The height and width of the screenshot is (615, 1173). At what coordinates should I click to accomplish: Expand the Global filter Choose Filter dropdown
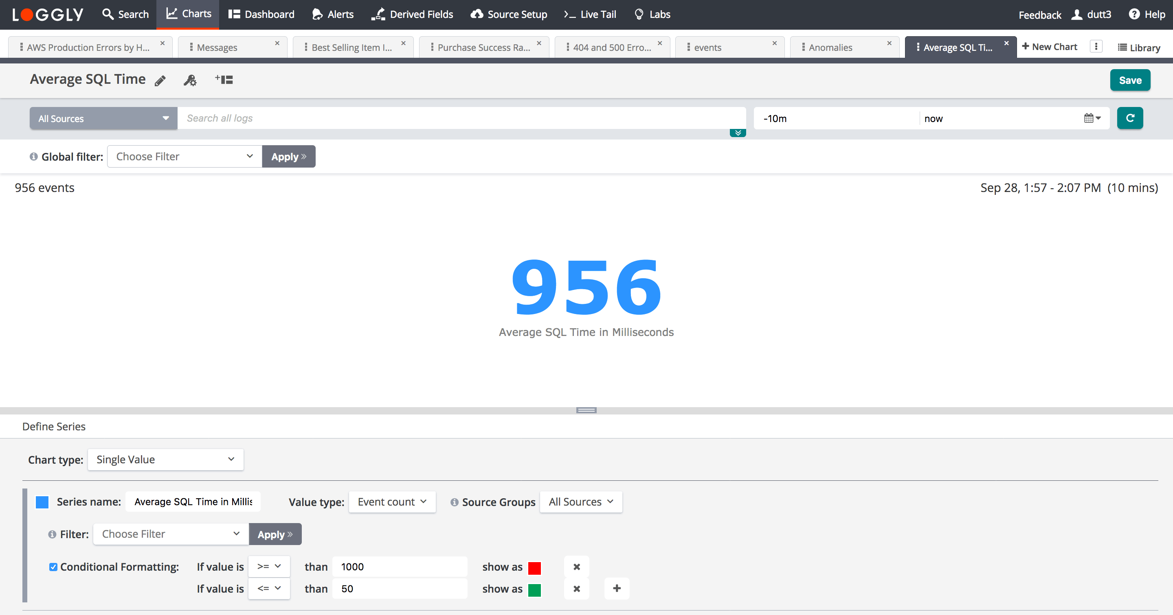coord(185,157)
